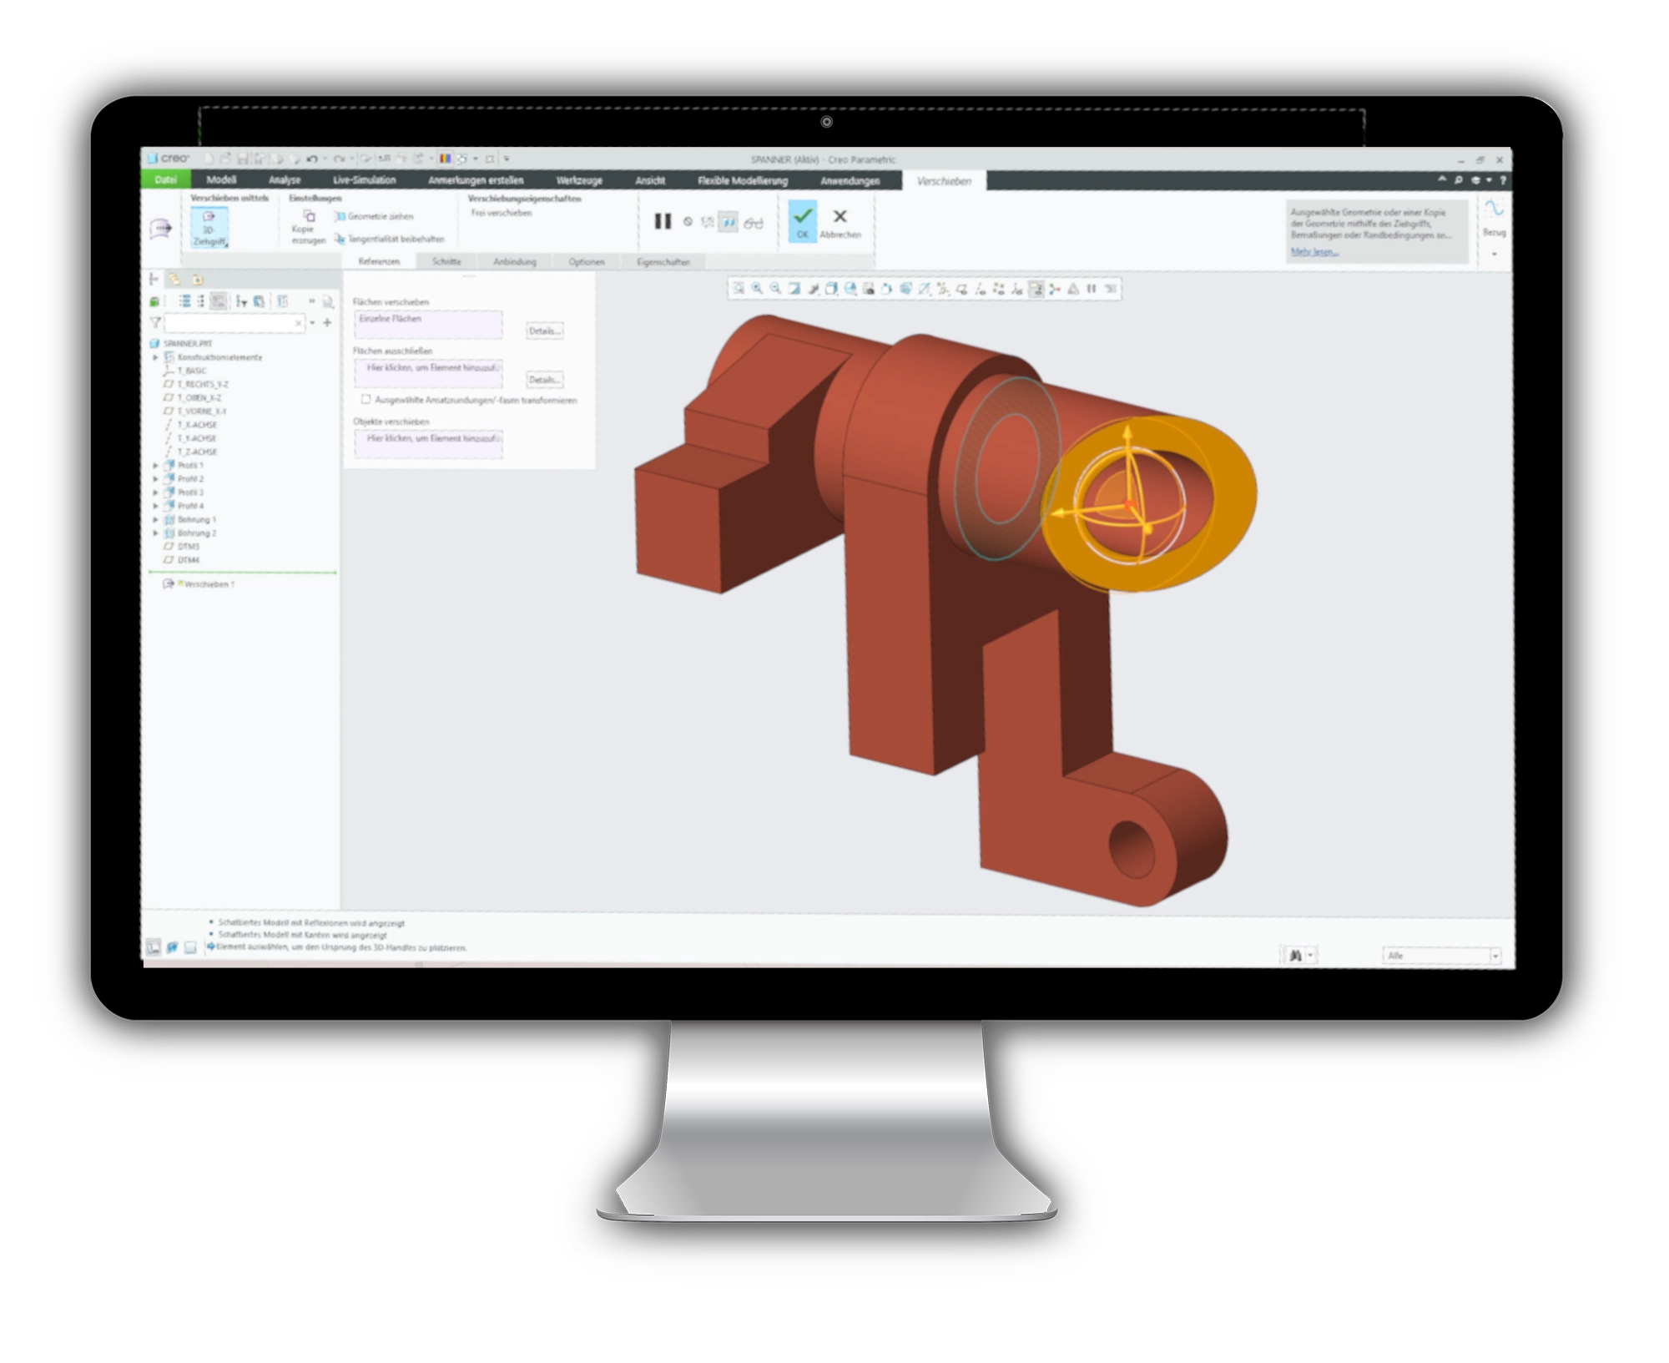Open the Anbindung panel tab
Image resolution: width=1669 pixels, height=1363 pixels.
click(514, 261)
